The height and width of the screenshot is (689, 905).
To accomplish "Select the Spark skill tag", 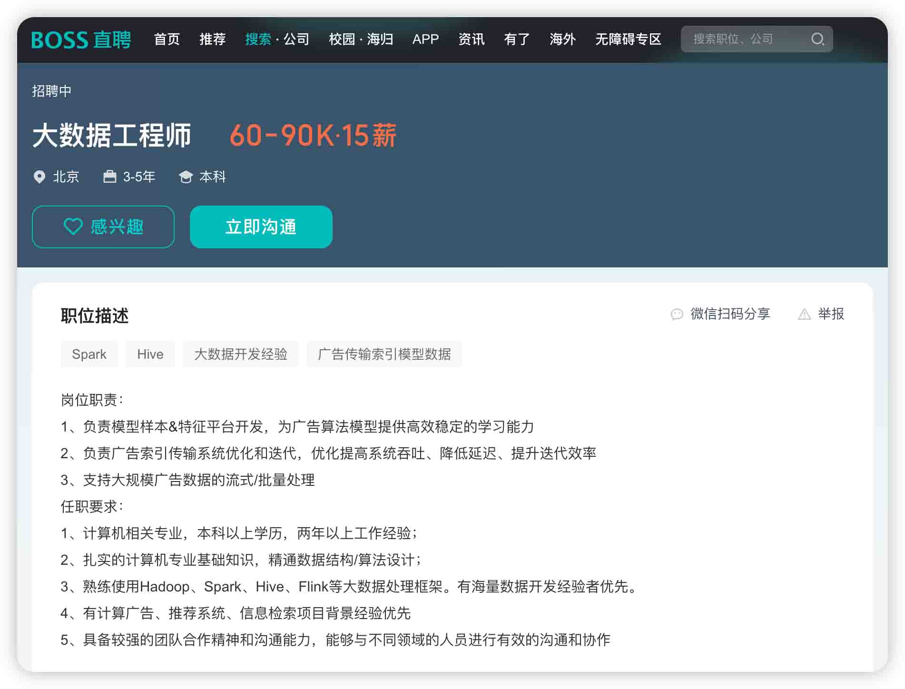I will click(89, 354).
